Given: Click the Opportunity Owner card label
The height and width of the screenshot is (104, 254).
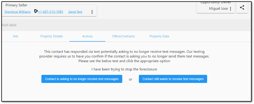Looking at the screenshot, I should [216, 2].
